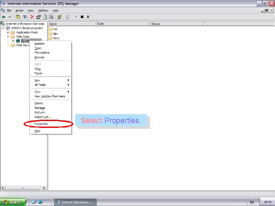This screenshot has height=206, width=275.
Task: Click the Start button on taskbar
Action: (12, 202)
